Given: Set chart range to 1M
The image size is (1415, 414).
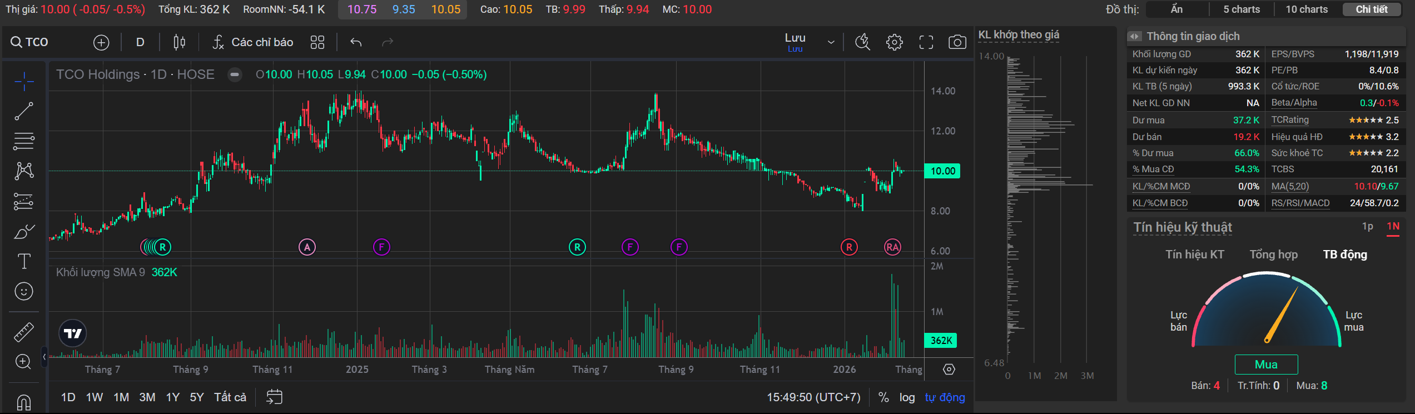Looking at the screenshot, I should (x=121, y=397).
